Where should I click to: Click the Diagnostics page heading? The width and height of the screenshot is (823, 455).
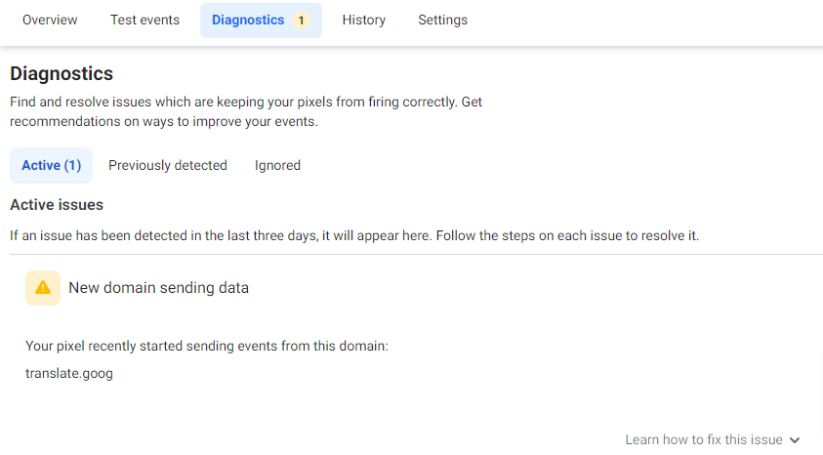[x=62, y=73]
